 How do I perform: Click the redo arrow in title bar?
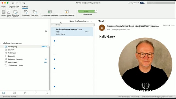tap(20, 3)
